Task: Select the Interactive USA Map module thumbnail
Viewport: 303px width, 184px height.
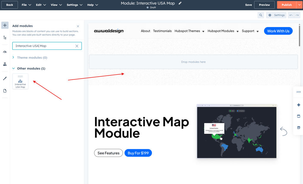Action: pyautogui.click(x=20, y=82)
